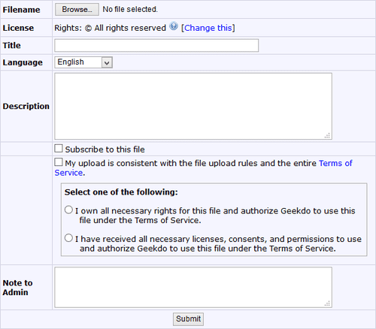Click the Browse file button
Image resolution: width=376 pixels, height=329 pixels.
77,10
